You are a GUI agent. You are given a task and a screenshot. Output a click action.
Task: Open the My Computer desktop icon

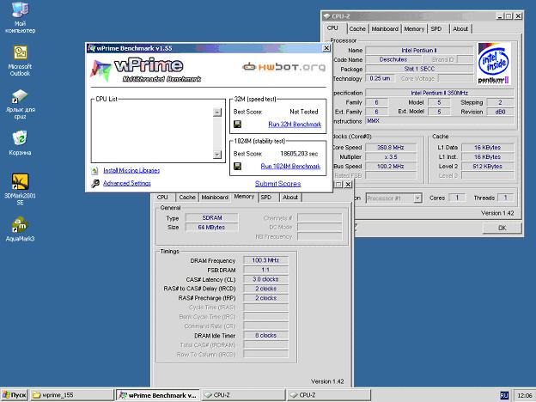(20, 17)
